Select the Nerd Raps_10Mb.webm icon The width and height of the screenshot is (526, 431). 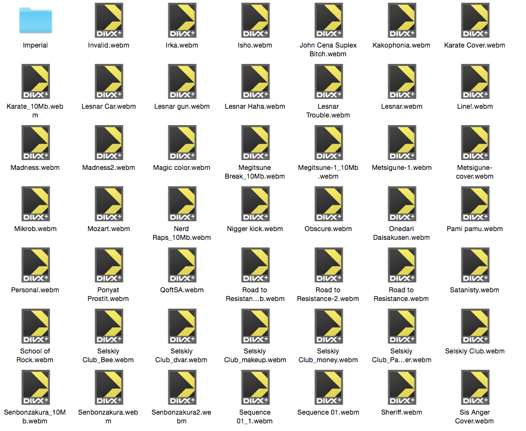click(x=182, y=204)
